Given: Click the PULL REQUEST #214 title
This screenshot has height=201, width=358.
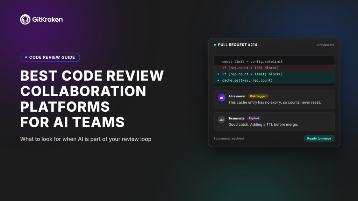Looking at the screenshot, I should point(237,45).
